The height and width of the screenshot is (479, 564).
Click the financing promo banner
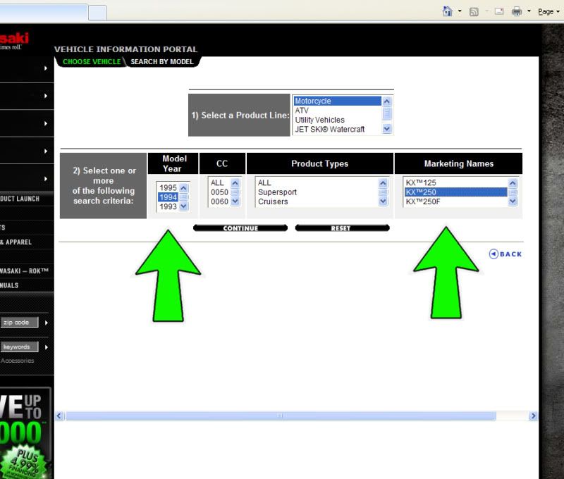(x=25, y=433)
